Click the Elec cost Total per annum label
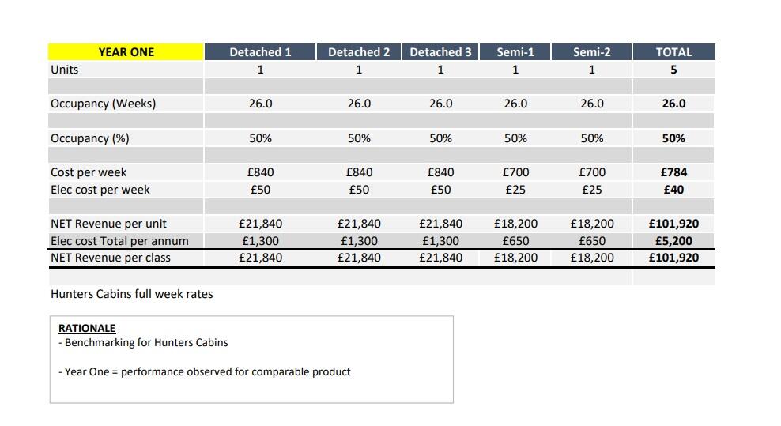This screenshot has height=426, width=781. click(x=119, y=241)
